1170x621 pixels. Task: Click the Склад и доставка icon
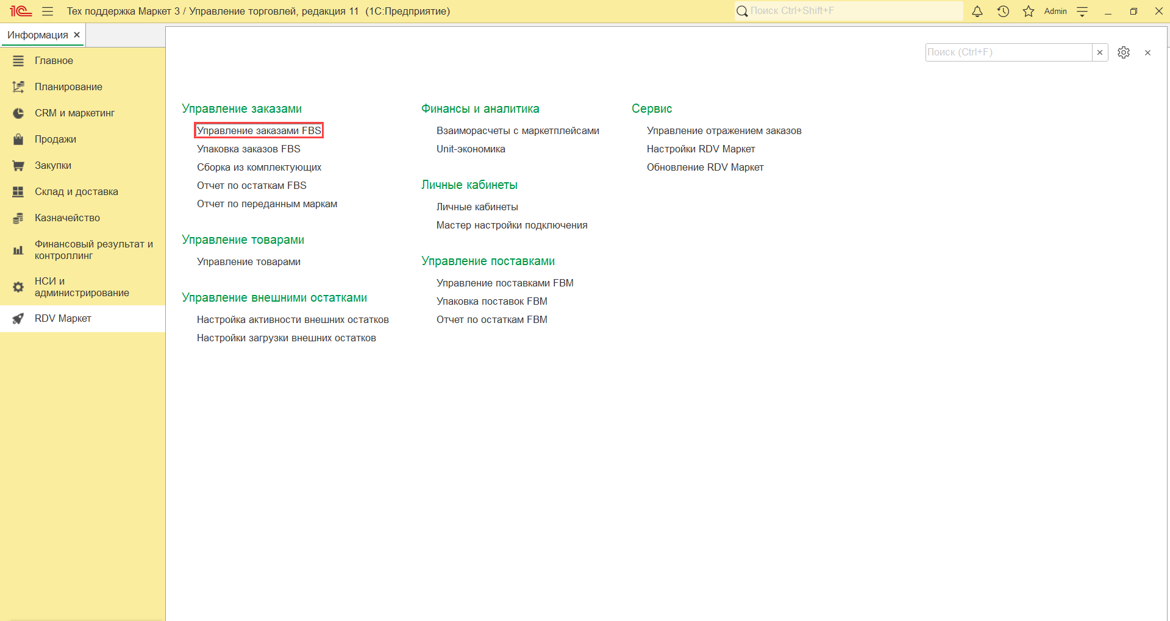[18, 192]
